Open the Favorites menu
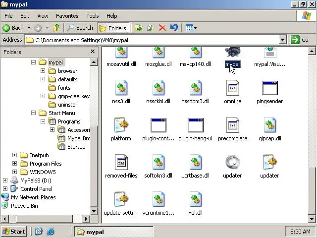This screenshot has height=238, width=317. click(x=67, y=16)
